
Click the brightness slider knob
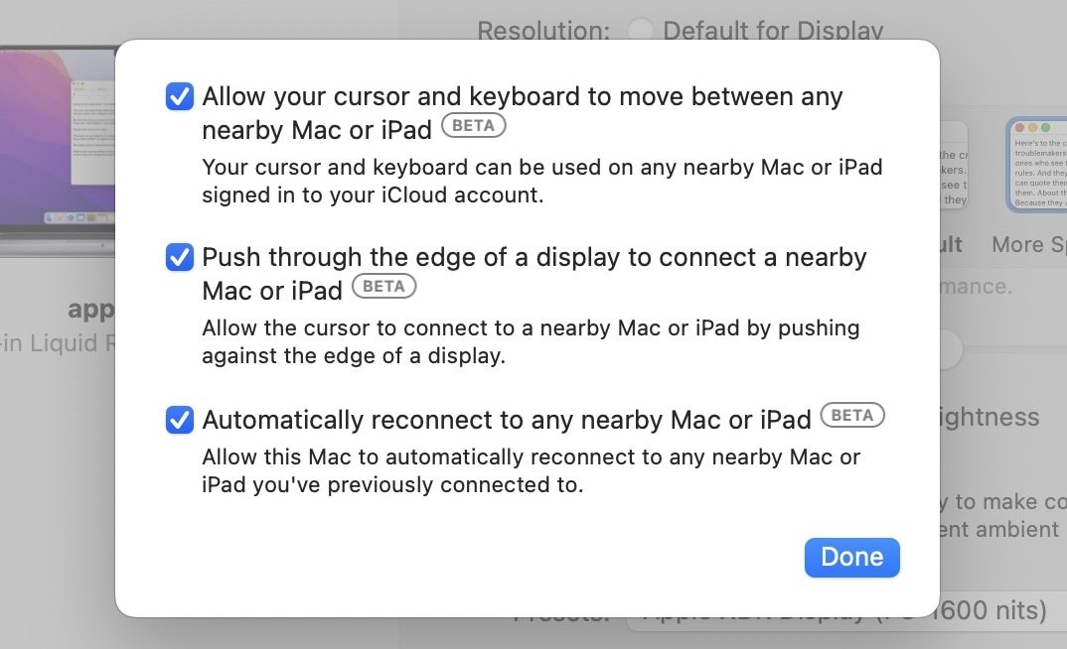click(x=950, y=349)
